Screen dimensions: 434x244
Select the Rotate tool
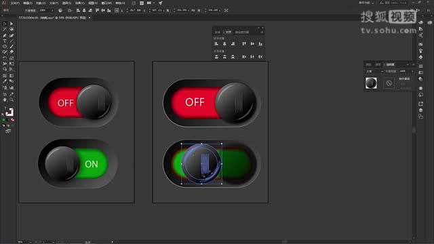[x=5, y=58]
